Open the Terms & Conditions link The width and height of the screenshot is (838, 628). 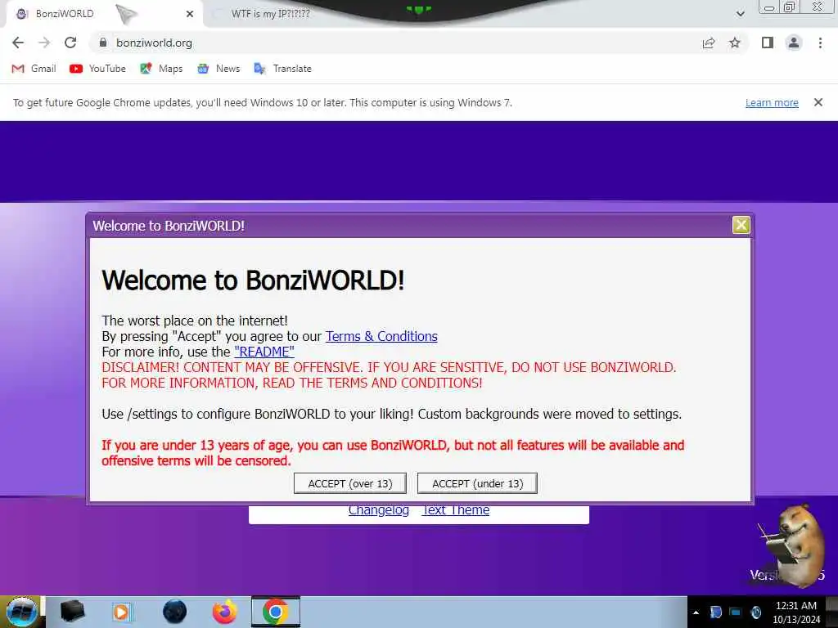point(381,336)
